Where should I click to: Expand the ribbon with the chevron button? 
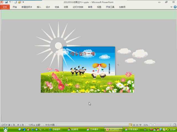(171, 7)
